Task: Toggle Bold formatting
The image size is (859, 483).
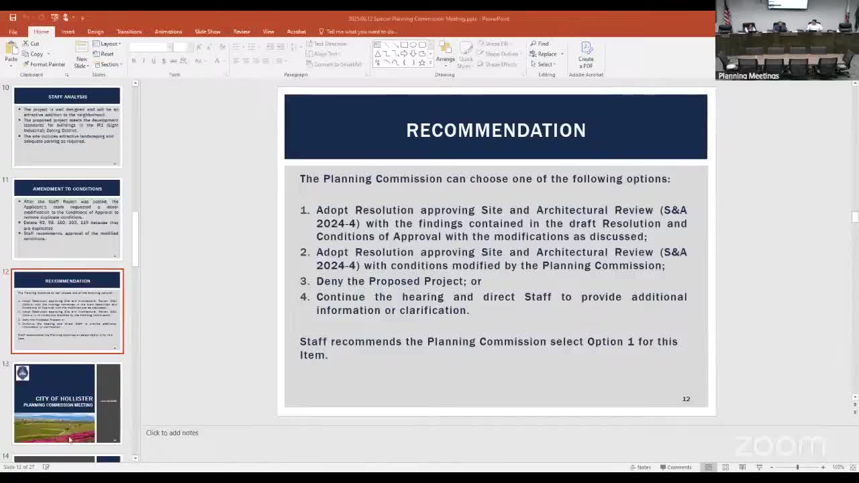Action: pyautogui.click(x=134, y=61)
